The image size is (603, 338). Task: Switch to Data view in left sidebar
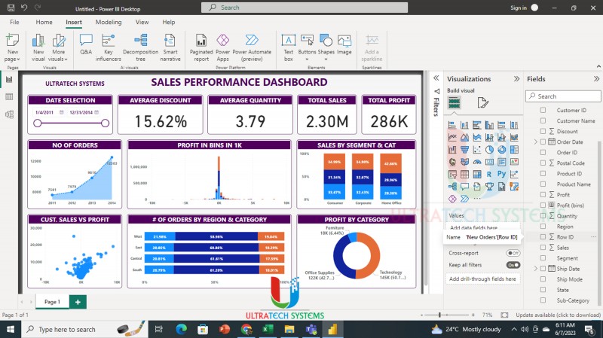(x=9, y=97)
